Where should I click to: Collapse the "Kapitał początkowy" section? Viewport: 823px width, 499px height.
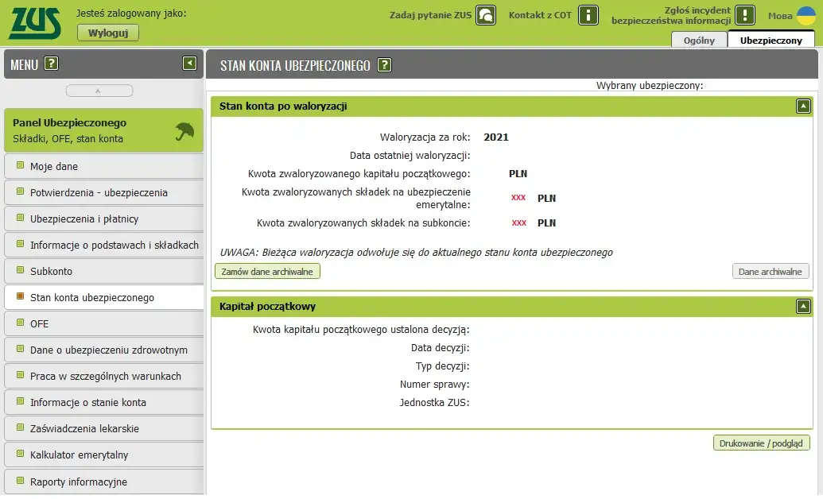pyautogui.click(x=802, y=307)
